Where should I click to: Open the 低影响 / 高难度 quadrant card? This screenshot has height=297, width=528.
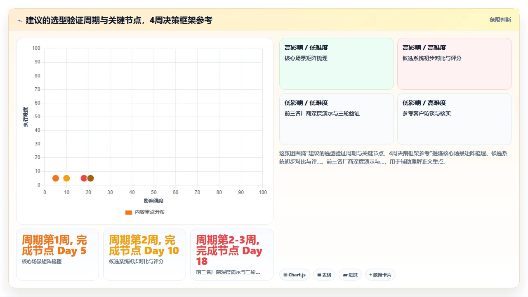pos(455,119)
